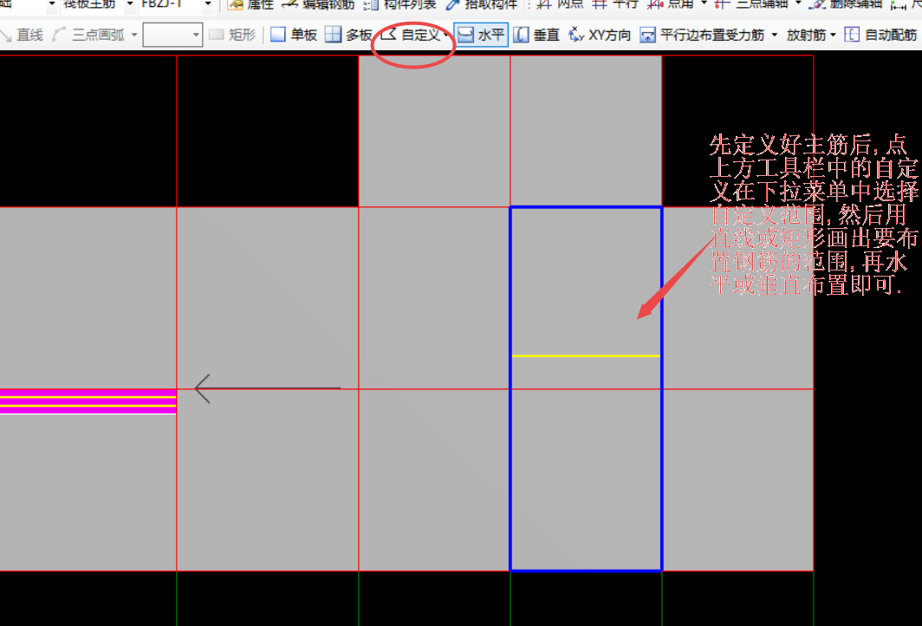Click the 放射筋 radial rebar button
Image resolution: width=922 pixels, height=626 pixels.
coord(806,35)
